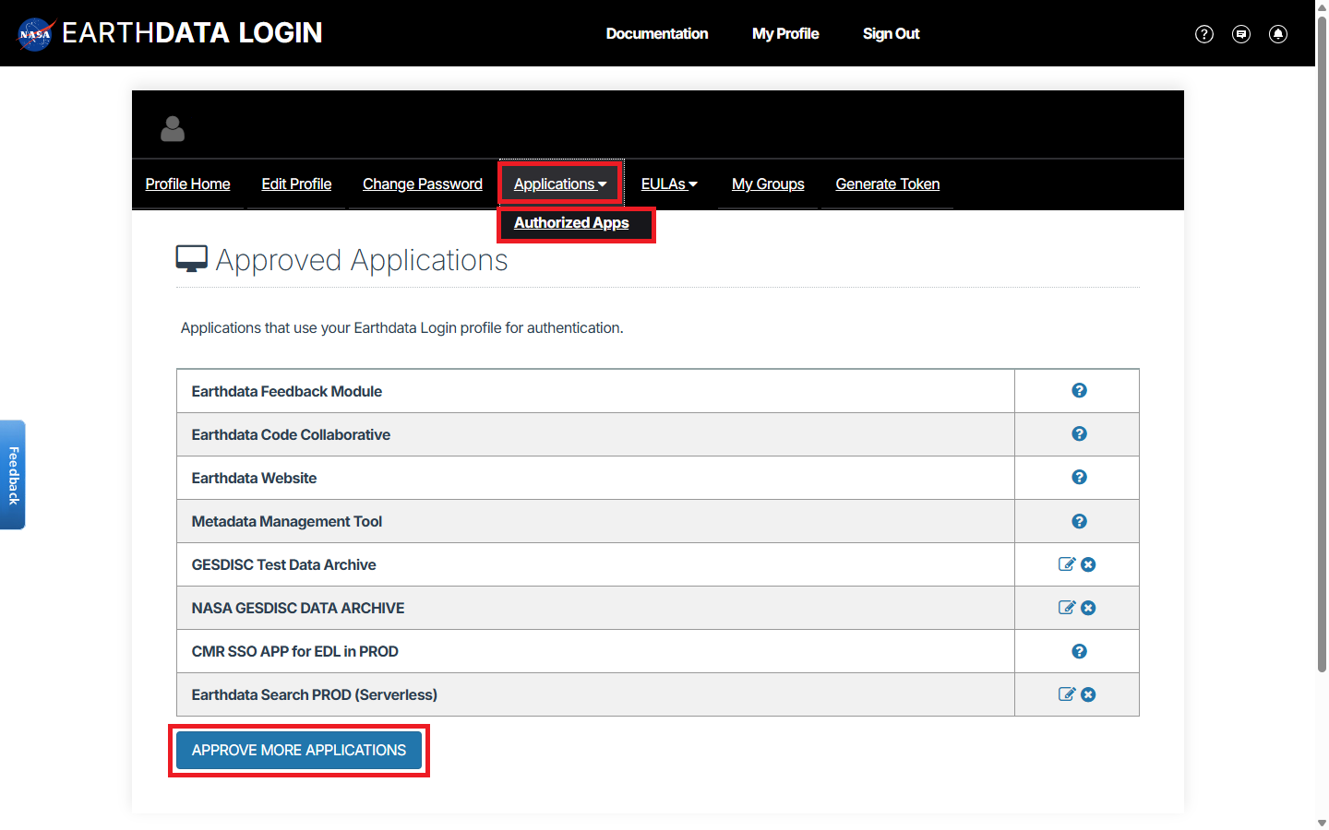Open the My Groups tab
Viewport: 1329px width, 830px height.
(x=768, y=184)
